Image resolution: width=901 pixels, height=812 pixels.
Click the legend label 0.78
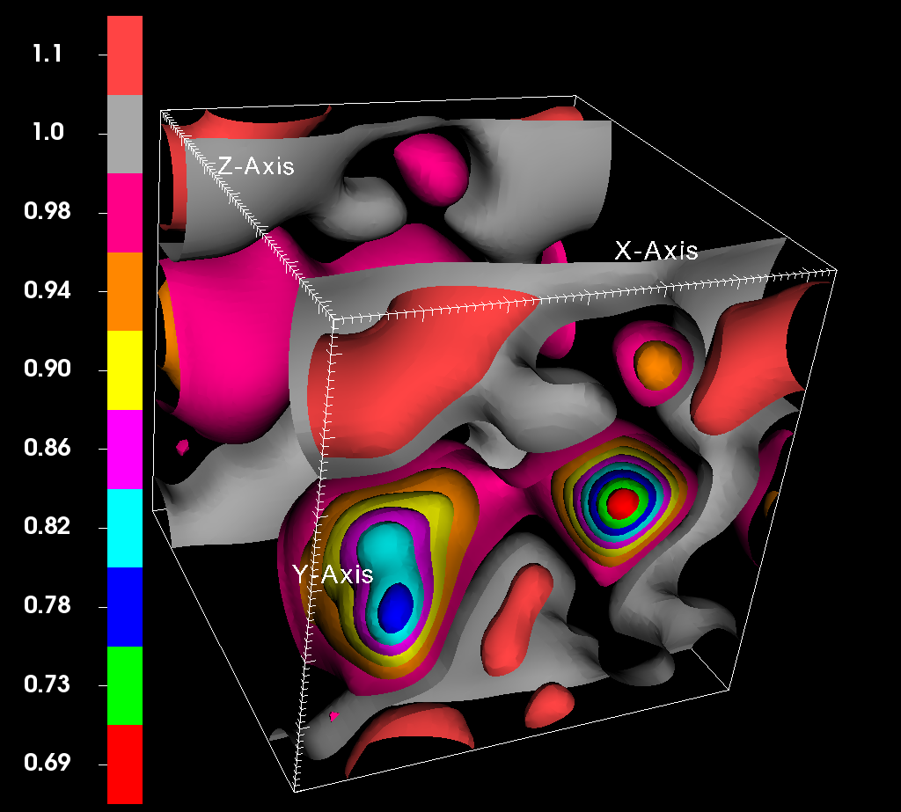(48, 605)
